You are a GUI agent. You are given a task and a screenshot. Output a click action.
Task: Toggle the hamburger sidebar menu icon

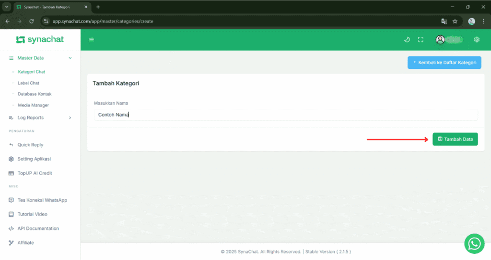(x=92, y=39)
